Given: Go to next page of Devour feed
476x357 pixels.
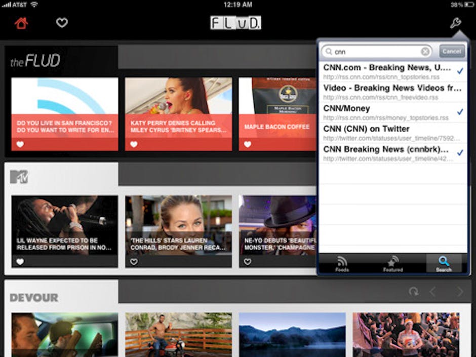Looking at the screenshot, I should point(460,292).
